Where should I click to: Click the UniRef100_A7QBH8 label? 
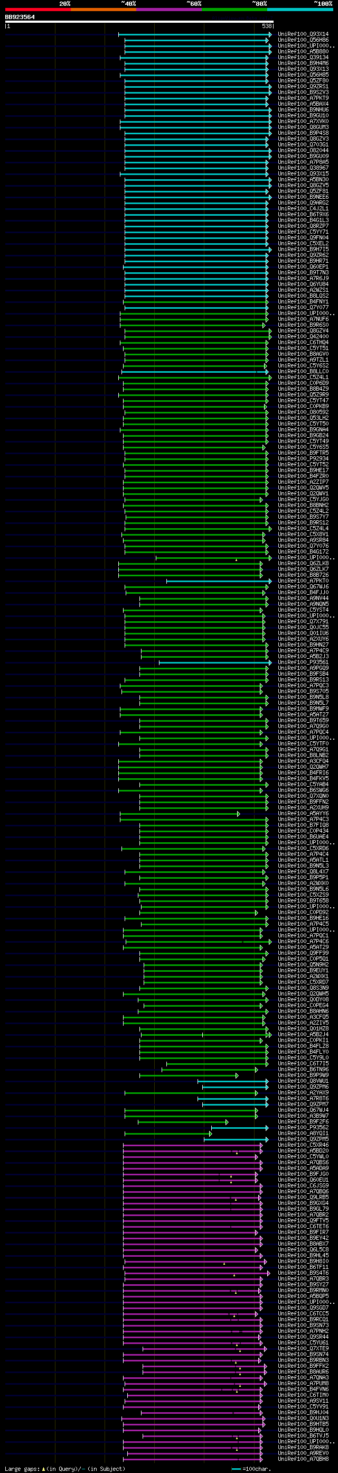coord(303,1459)
